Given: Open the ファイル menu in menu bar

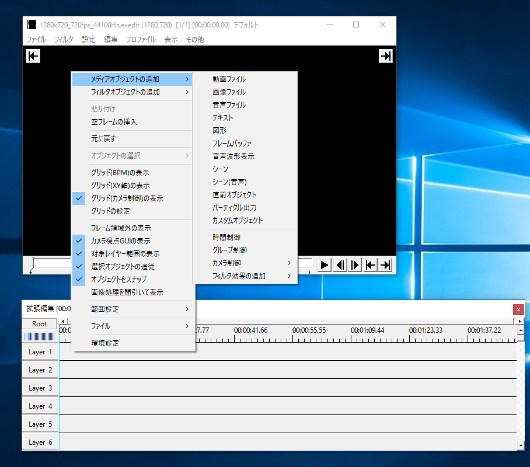Looking at the screenshot, I should click(x=37, y=40).
